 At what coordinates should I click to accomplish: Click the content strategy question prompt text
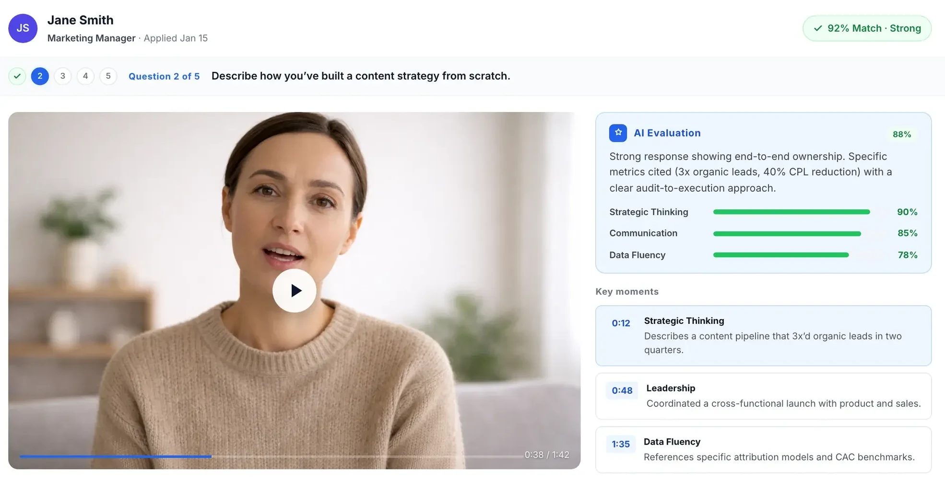click(x=361, y=76)
